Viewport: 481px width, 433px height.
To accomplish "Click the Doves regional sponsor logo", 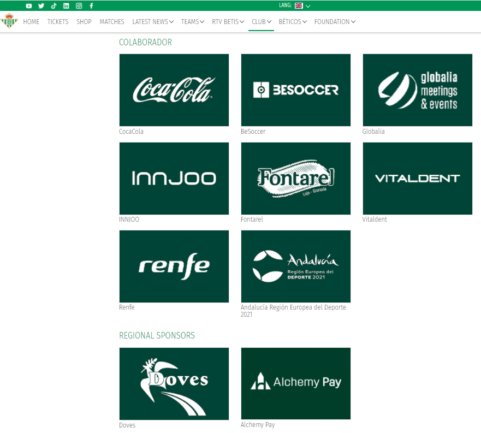I will pyautogui.click(x=174, y=384).
